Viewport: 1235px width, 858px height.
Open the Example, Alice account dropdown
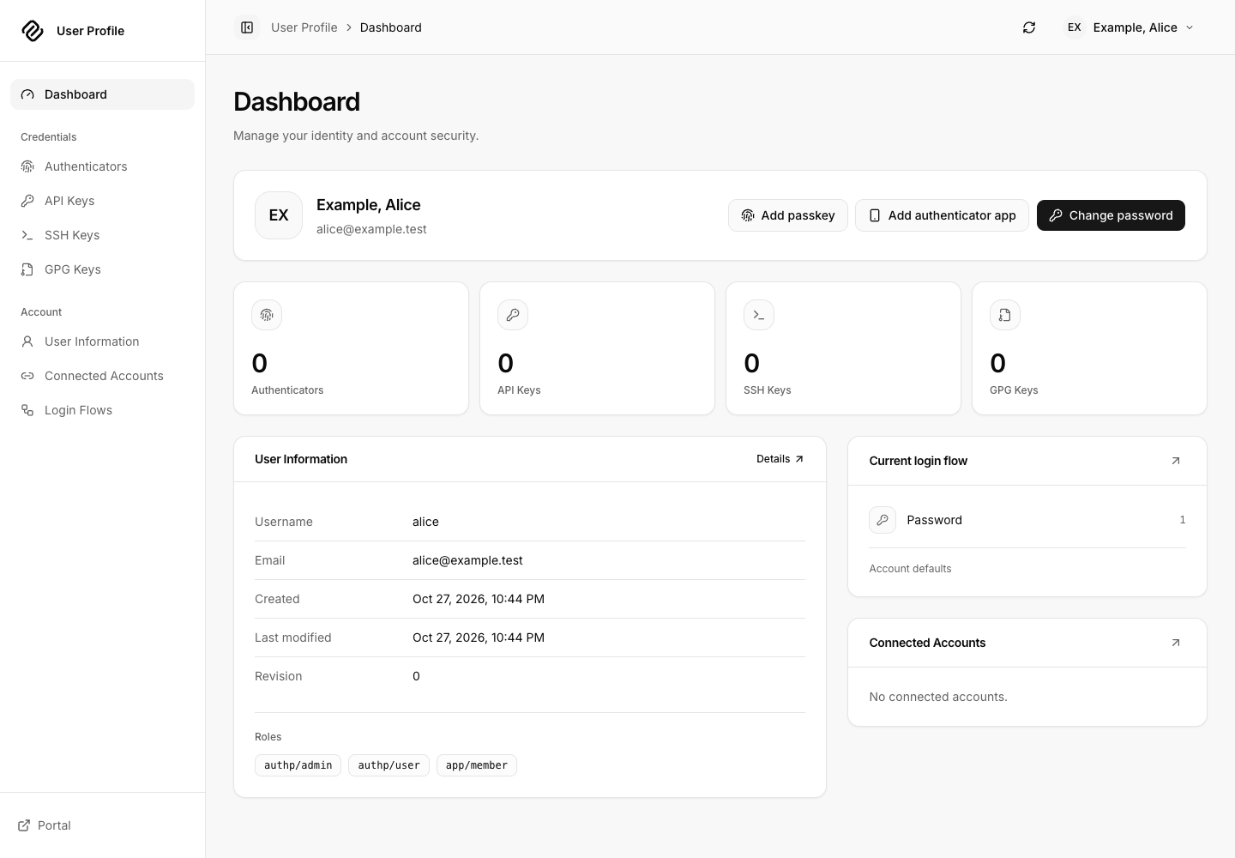coord(1130,27)
